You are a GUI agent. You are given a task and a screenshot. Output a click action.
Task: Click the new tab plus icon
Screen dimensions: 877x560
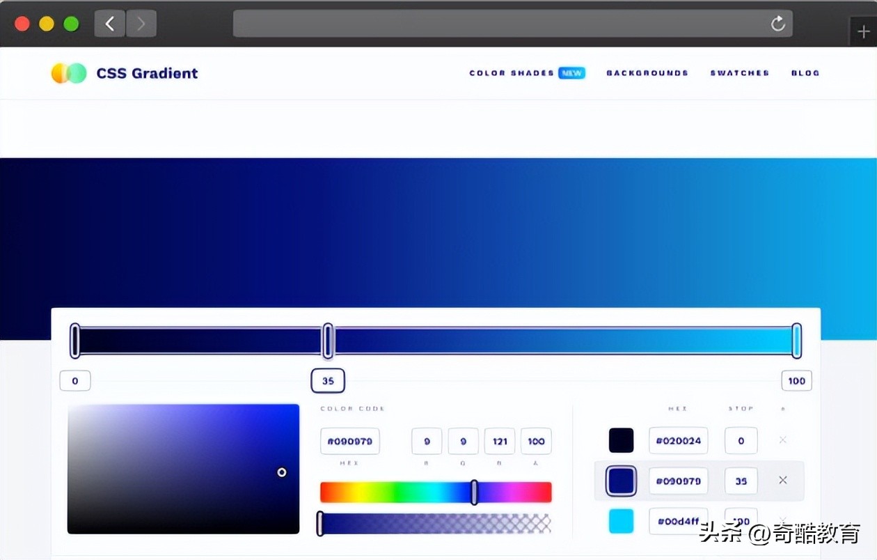862,31
